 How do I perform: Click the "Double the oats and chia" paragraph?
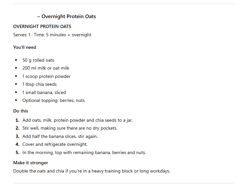(92, 171)
